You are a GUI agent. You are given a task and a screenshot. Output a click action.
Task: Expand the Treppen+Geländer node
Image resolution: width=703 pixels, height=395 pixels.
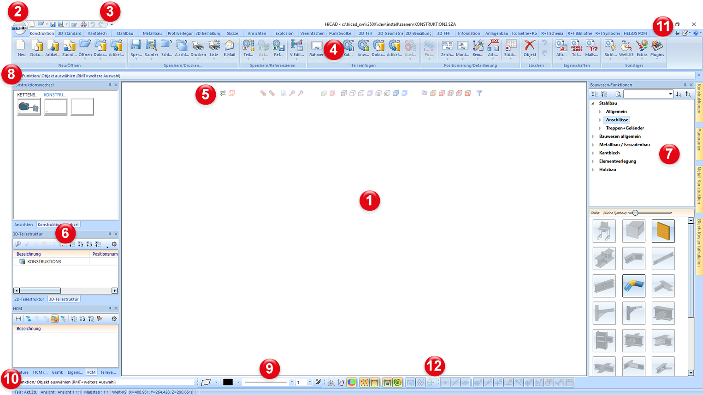600,128
